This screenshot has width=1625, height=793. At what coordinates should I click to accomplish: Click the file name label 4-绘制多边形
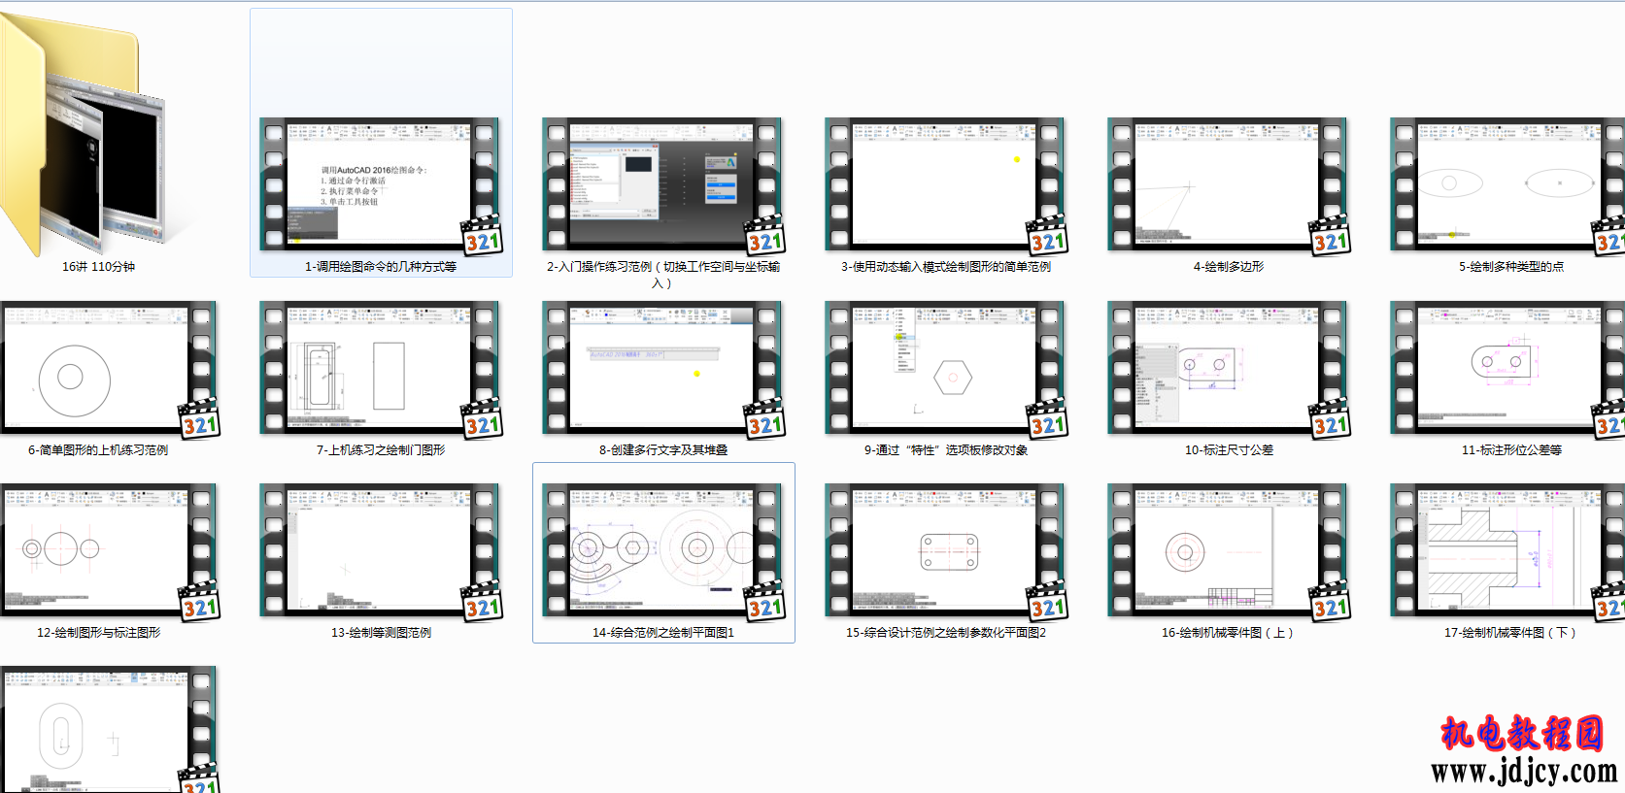pyautogui.click(x=1228, y=267)
